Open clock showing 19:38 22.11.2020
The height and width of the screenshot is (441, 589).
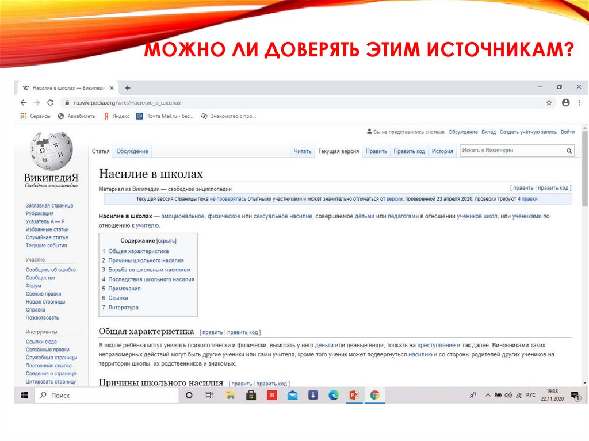click(x=552, y=395)
